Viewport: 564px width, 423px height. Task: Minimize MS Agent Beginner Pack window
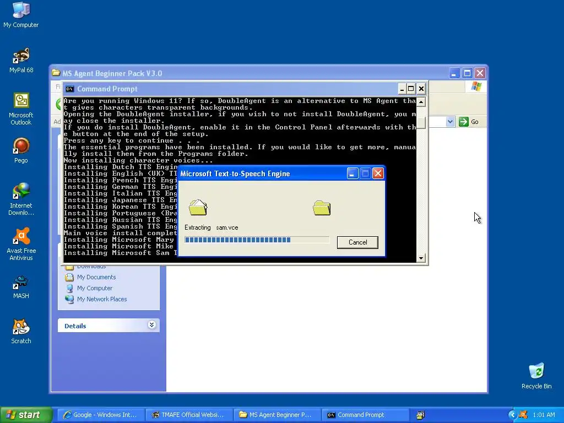(454, 73)
